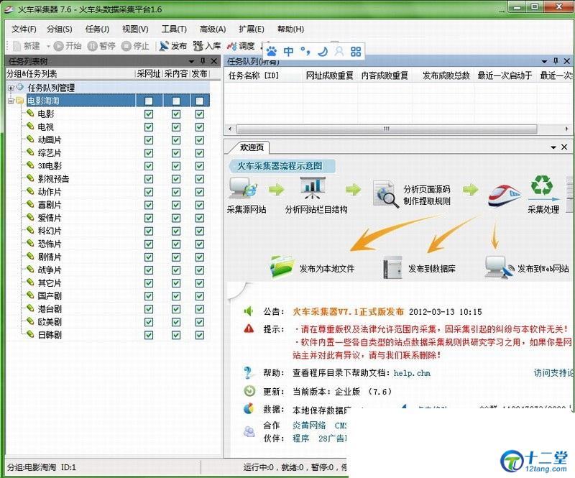Screen dimensions: 575x478
Task: Click the right scroll arrow of task queue
Action: [566, 129]
